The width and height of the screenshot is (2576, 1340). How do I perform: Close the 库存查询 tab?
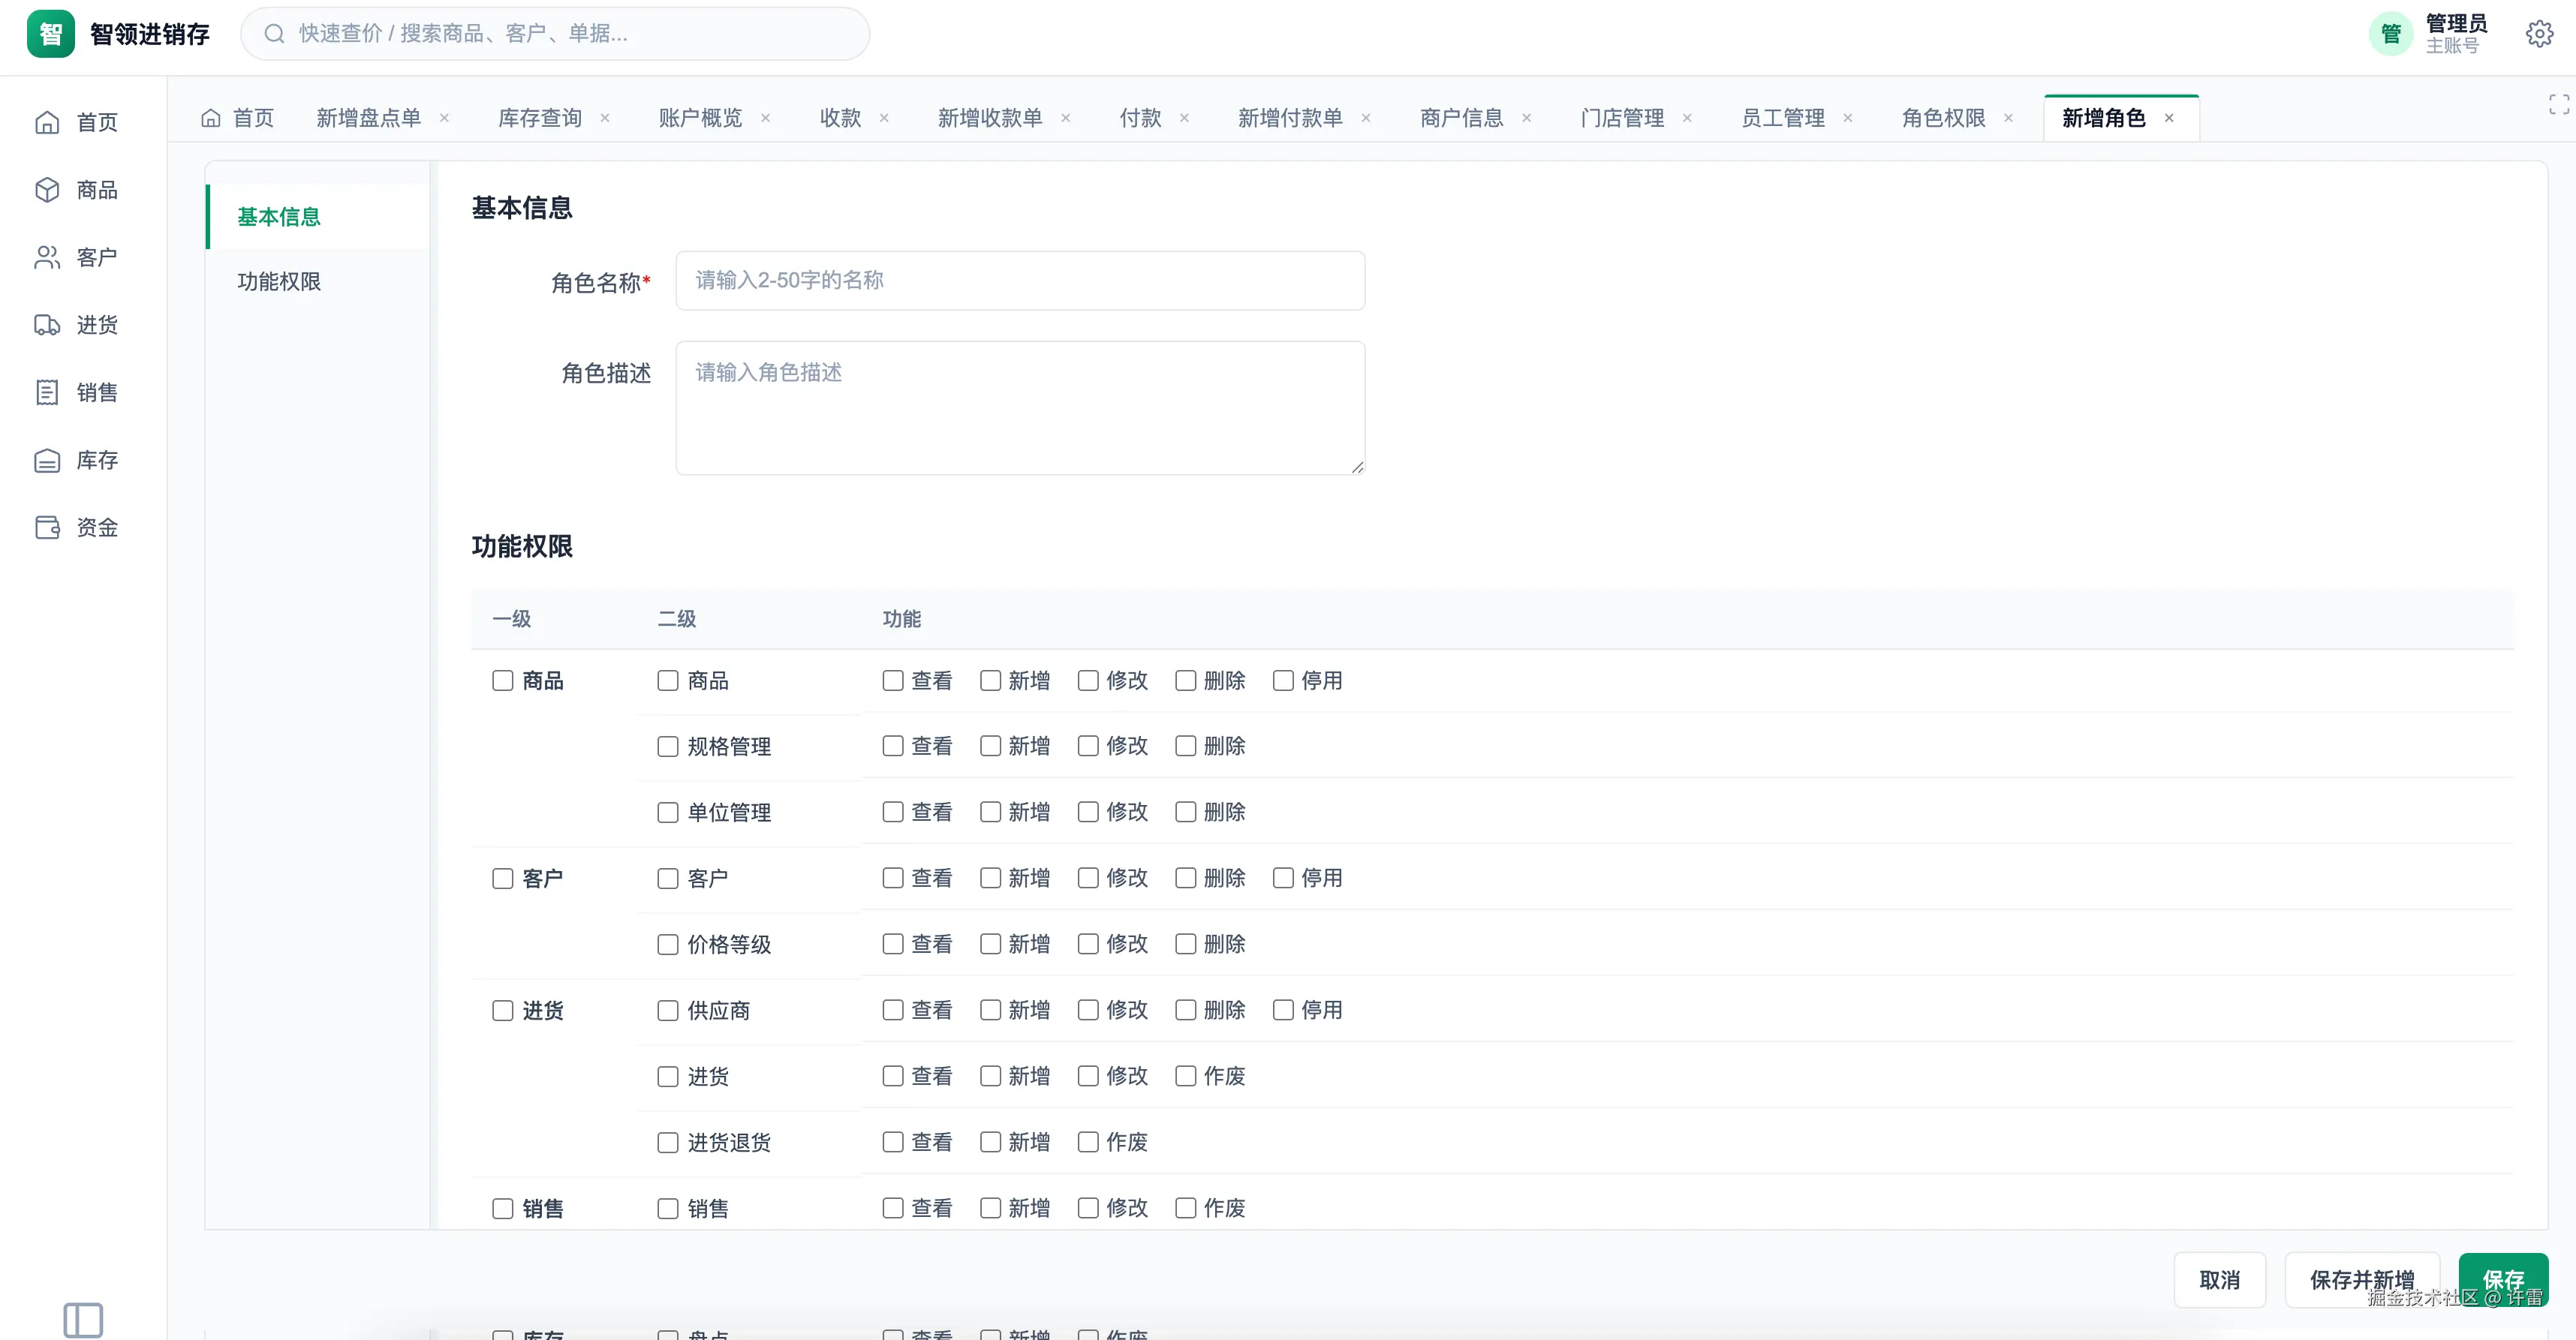coord(605,118)
